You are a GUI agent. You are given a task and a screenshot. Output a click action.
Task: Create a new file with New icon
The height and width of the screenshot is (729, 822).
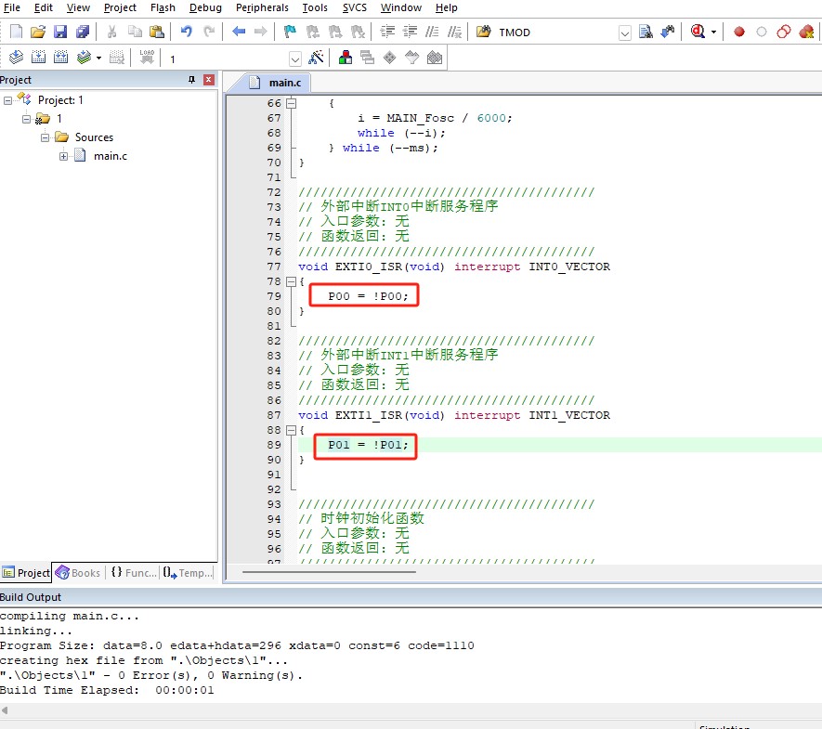16,32
